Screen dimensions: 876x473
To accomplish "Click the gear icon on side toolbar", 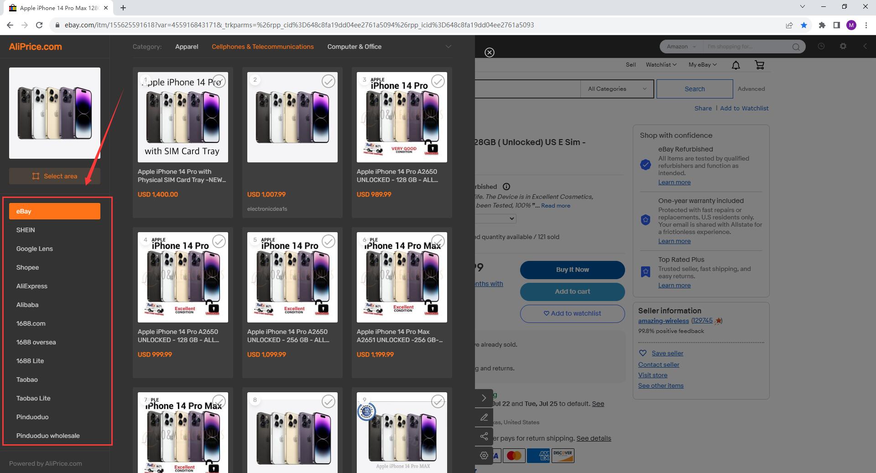I will (484, 455).
